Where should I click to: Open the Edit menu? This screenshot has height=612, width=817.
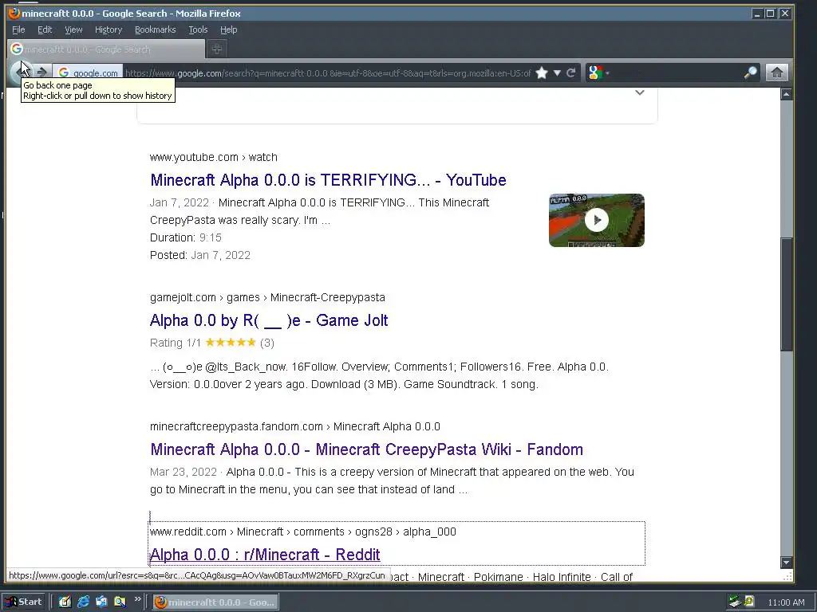pos(45,29)
